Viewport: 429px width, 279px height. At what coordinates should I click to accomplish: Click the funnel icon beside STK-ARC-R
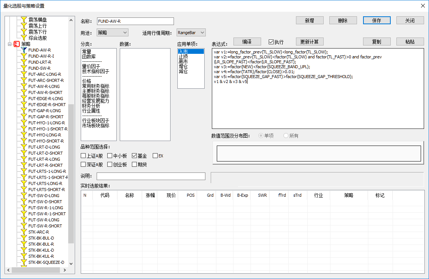click(x=24, y=232)
